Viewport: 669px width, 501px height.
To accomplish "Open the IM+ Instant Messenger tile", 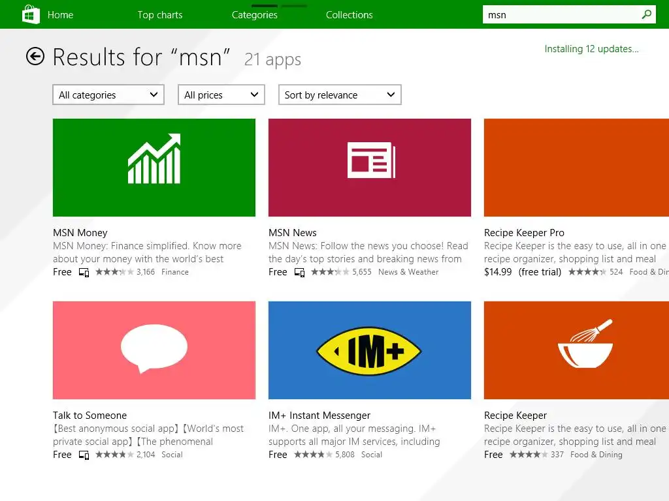I will 370,350.
